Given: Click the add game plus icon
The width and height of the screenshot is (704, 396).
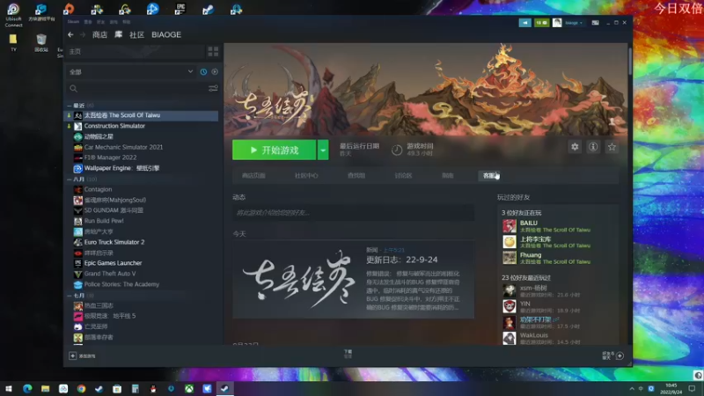Looking at the screenshot, I should [73, 356].
